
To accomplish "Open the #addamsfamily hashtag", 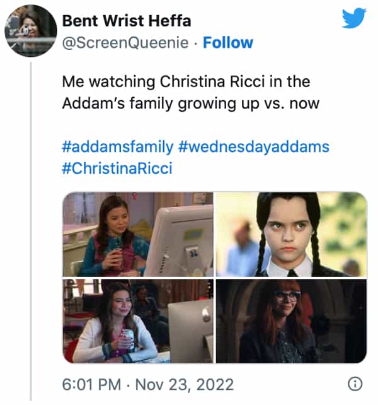I will (x=117, y=147).
